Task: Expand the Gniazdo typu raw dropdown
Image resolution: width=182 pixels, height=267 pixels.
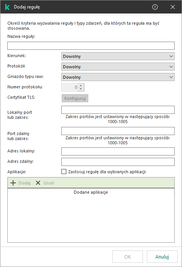Action: pos(118,77)
